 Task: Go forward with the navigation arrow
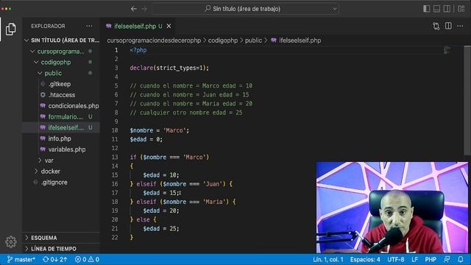tap(144, 9)
